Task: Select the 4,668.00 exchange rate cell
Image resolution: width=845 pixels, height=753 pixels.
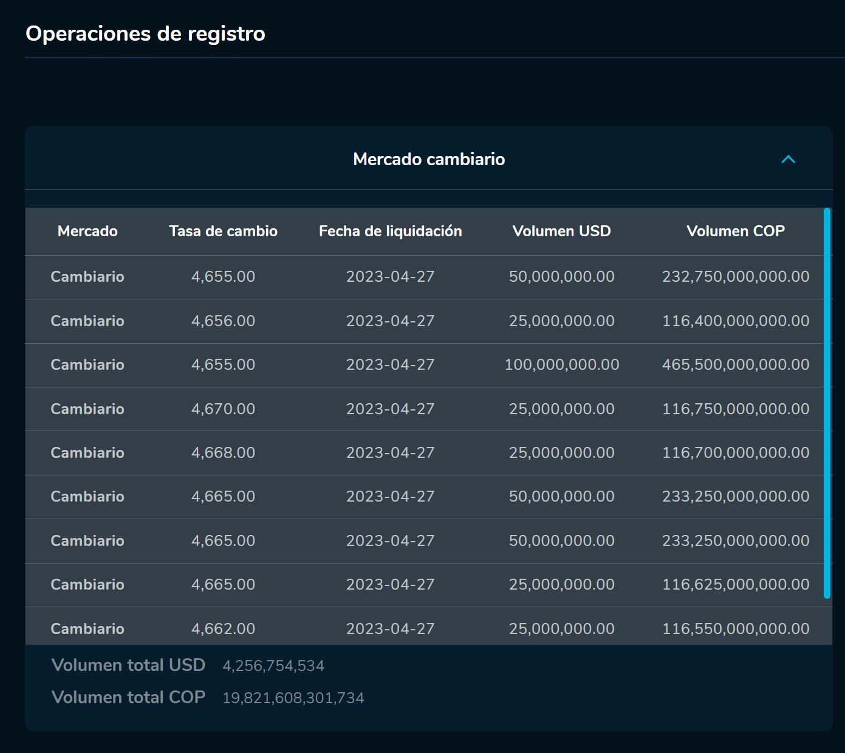Action: [x=223, y=453]
